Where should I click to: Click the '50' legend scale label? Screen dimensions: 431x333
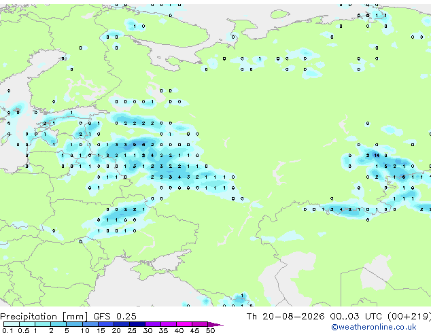(x=210, y=330)
